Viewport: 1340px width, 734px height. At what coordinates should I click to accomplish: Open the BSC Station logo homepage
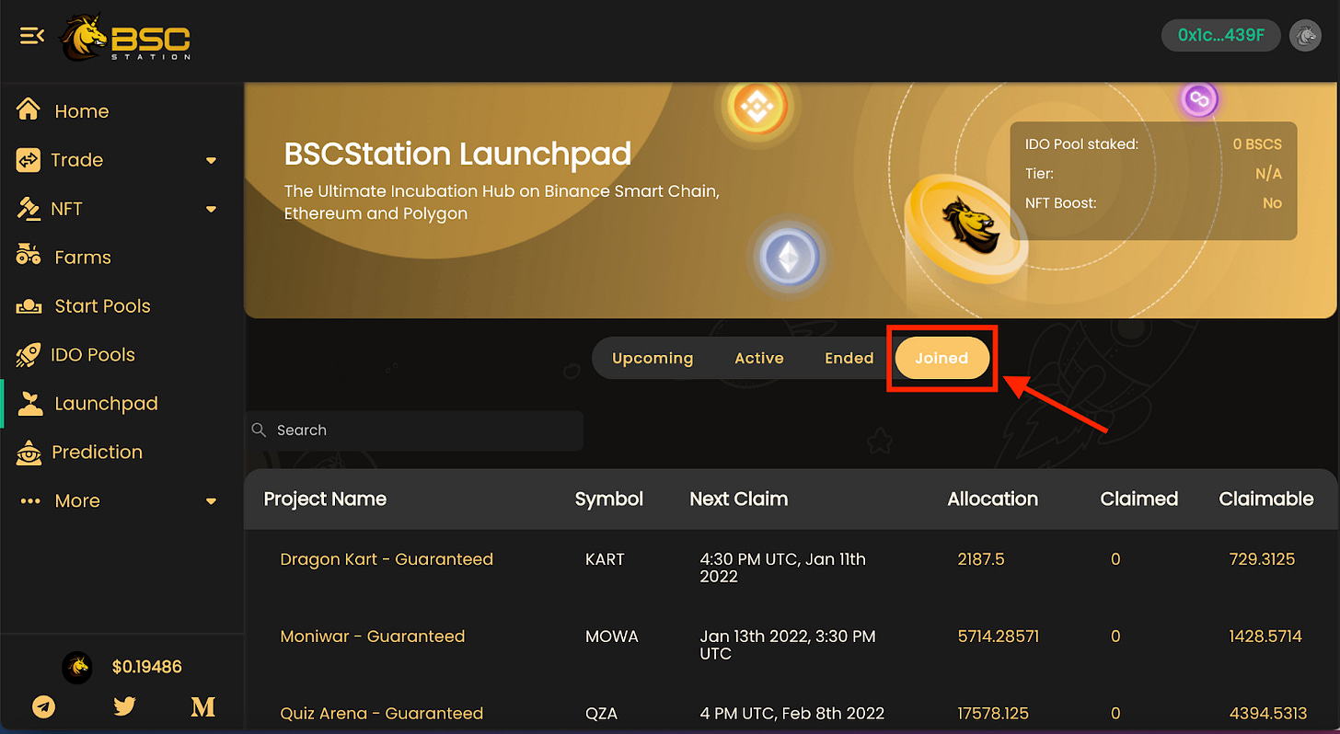126,39
